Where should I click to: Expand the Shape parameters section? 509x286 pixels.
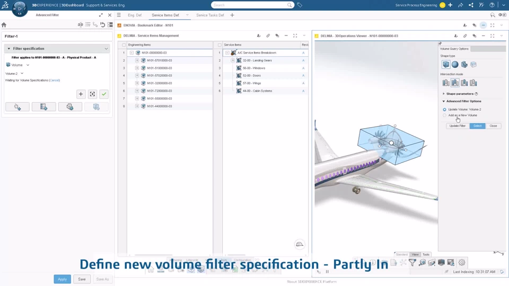coord(460,94)
